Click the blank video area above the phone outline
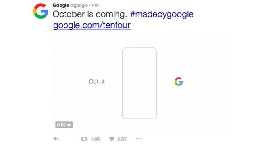Viewport: 258px width, 145px height. click(139, 41)
